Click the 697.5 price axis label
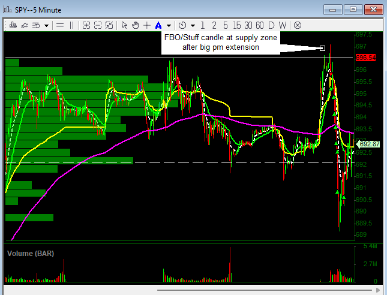 pos(364,34)
